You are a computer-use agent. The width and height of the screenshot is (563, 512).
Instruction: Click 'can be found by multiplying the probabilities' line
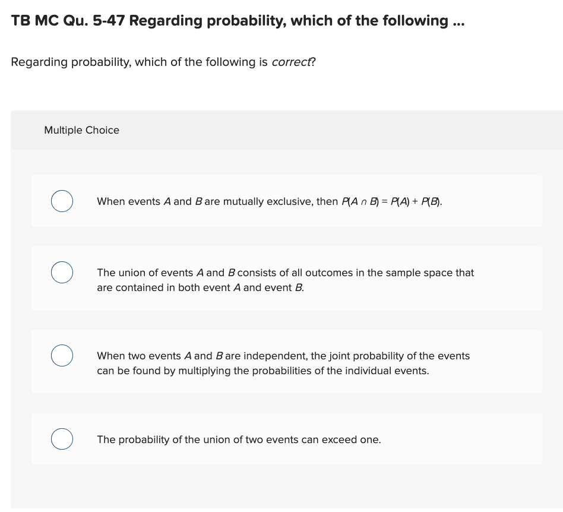coord(263,371)
